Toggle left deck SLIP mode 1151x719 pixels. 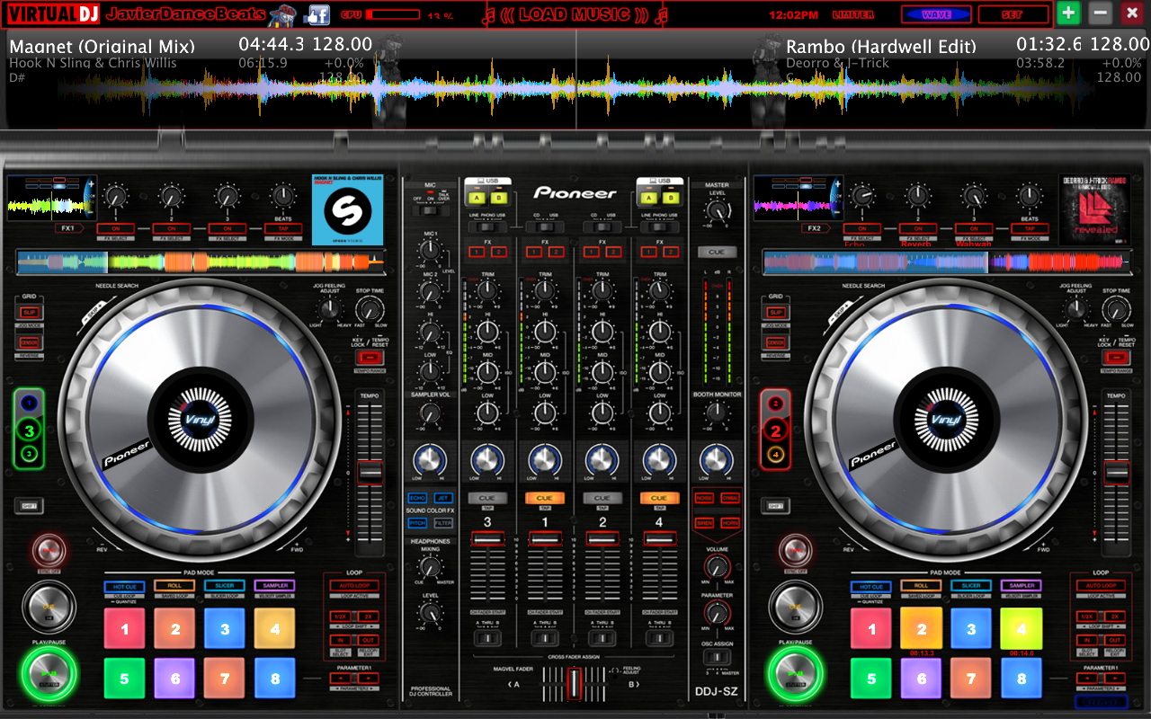[x=29, y=312]
